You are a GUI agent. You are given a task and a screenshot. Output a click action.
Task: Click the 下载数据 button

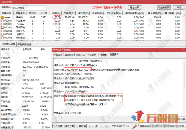[81, 126]
